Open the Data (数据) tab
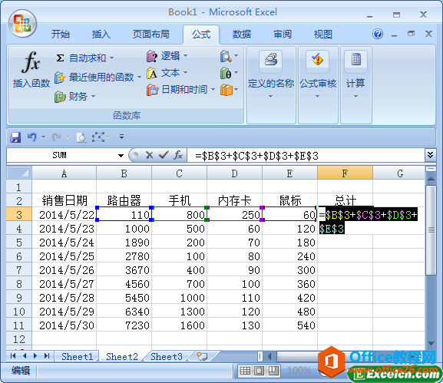The width and height of the screenshot is (443, 383). (x=242, y=35)
